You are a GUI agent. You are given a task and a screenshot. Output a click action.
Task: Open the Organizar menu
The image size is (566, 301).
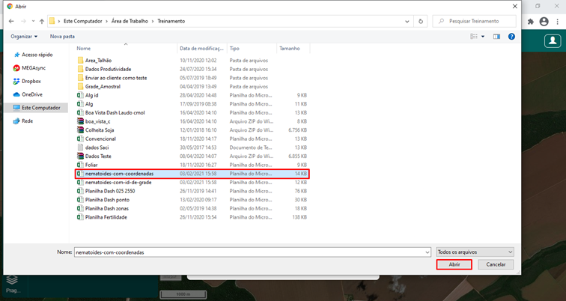point(24,37)
